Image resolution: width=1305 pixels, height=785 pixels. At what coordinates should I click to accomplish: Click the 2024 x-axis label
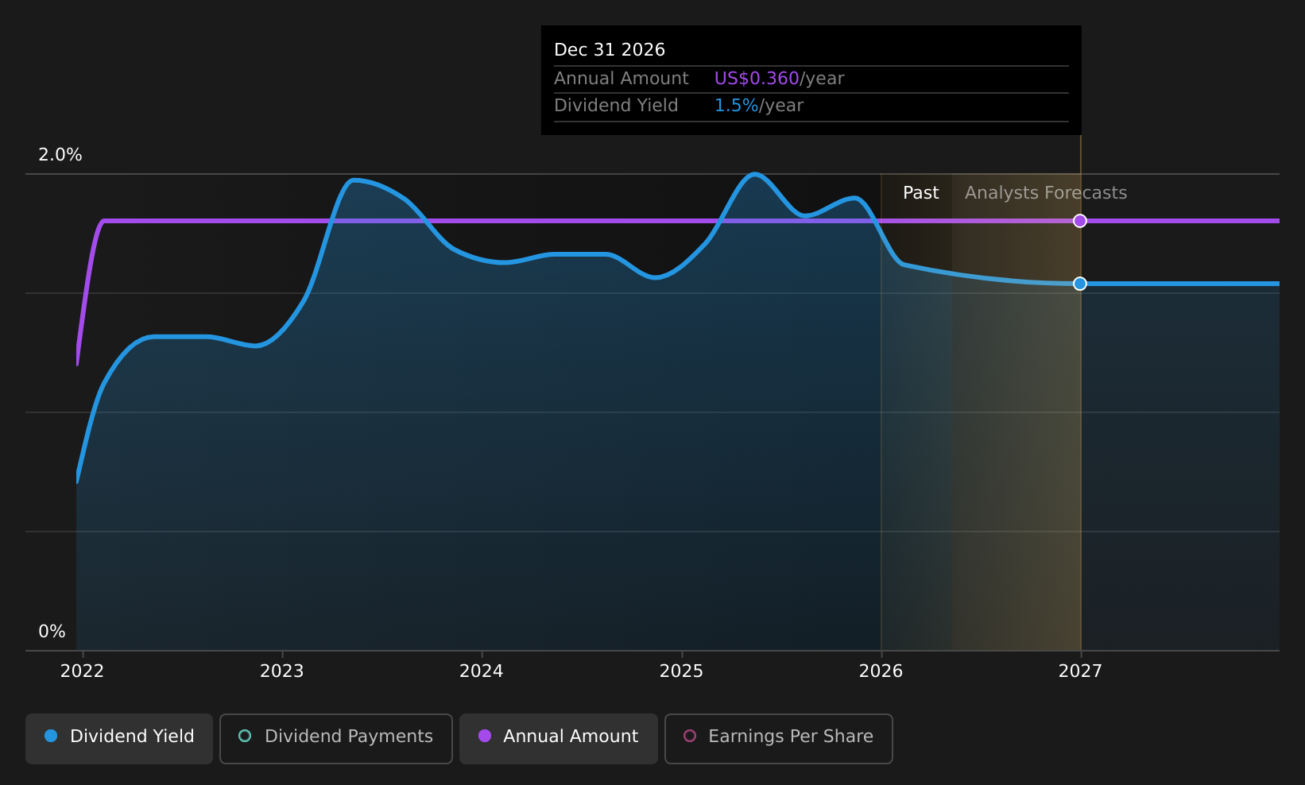click(x=482, y=671)
